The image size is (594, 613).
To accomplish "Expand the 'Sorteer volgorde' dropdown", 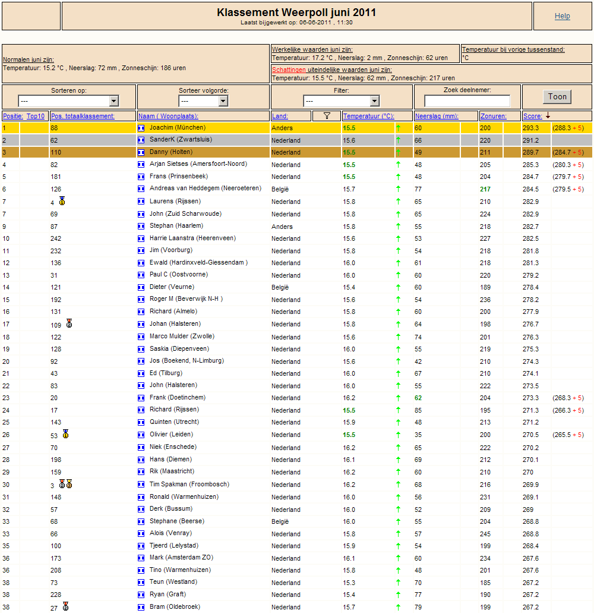I will (204, 101).
